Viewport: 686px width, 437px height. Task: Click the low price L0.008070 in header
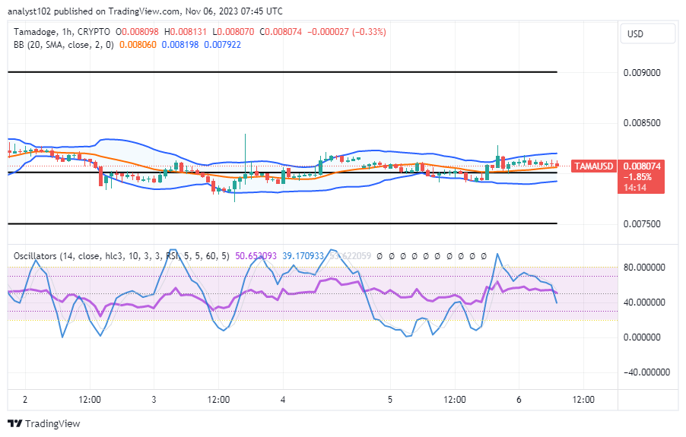coord(233,32)
